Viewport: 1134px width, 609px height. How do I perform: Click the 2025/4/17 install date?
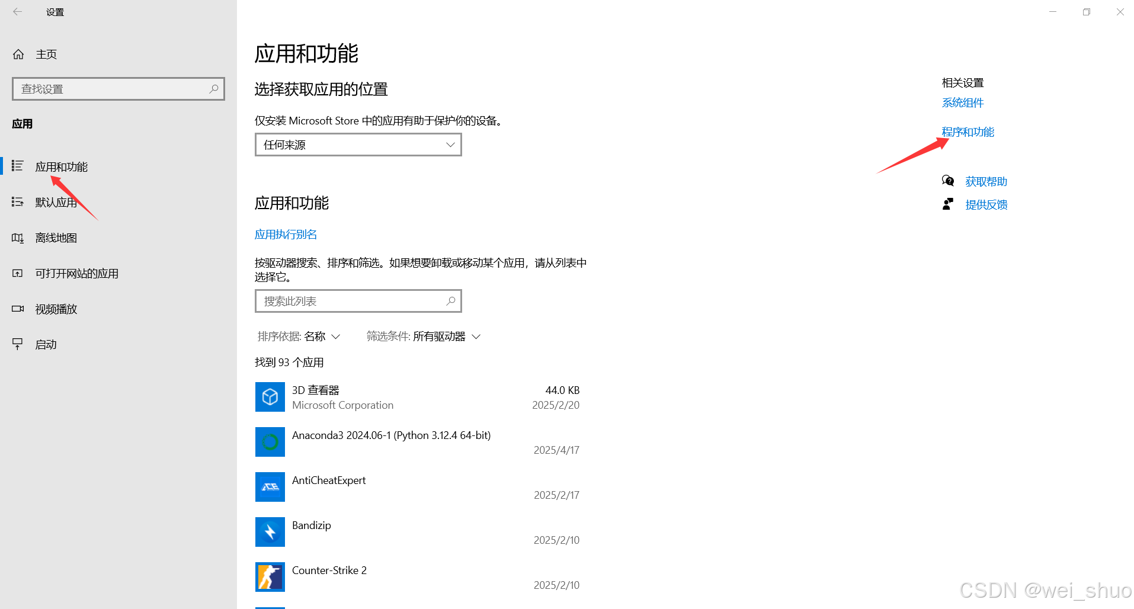click(556, 450)
